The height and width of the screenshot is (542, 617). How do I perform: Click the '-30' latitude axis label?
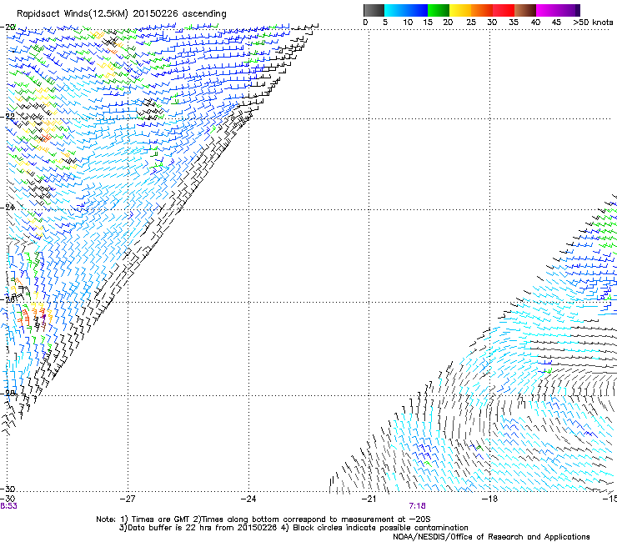pyautogui.click(x=8, y=489)
